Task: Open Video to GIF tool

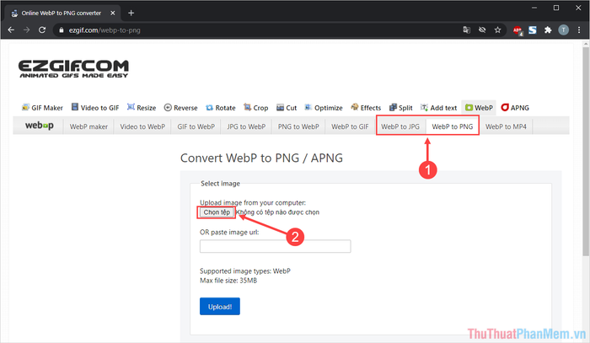Action: click(x=95, y=108)
